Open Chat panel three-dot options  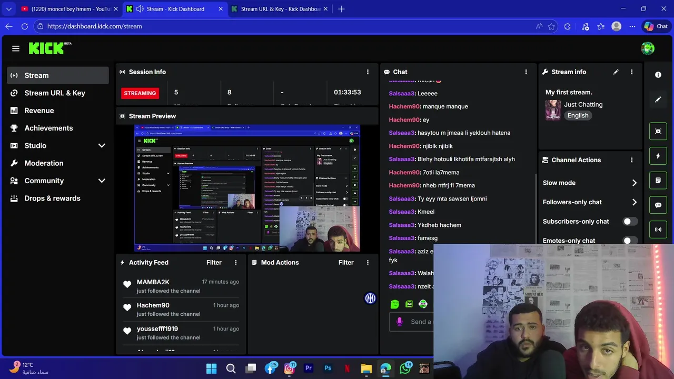526,72
